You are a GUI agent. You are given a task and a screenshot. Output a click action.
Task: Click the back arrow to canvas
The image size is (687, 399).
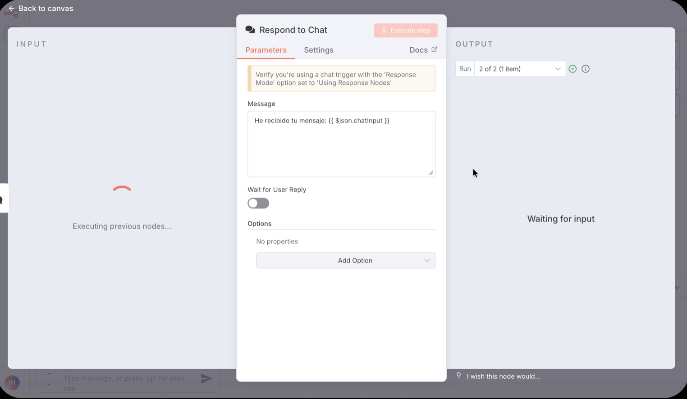click(11, 9)
